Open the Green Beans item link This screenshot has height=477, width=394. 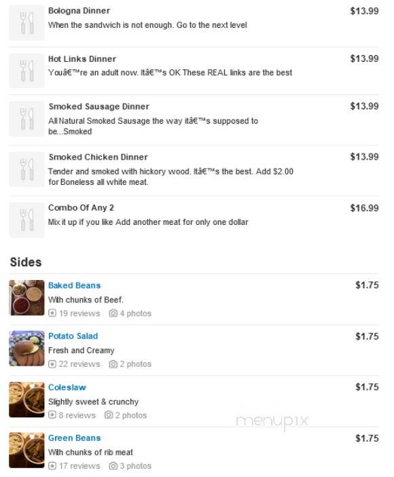click(75, 438)
